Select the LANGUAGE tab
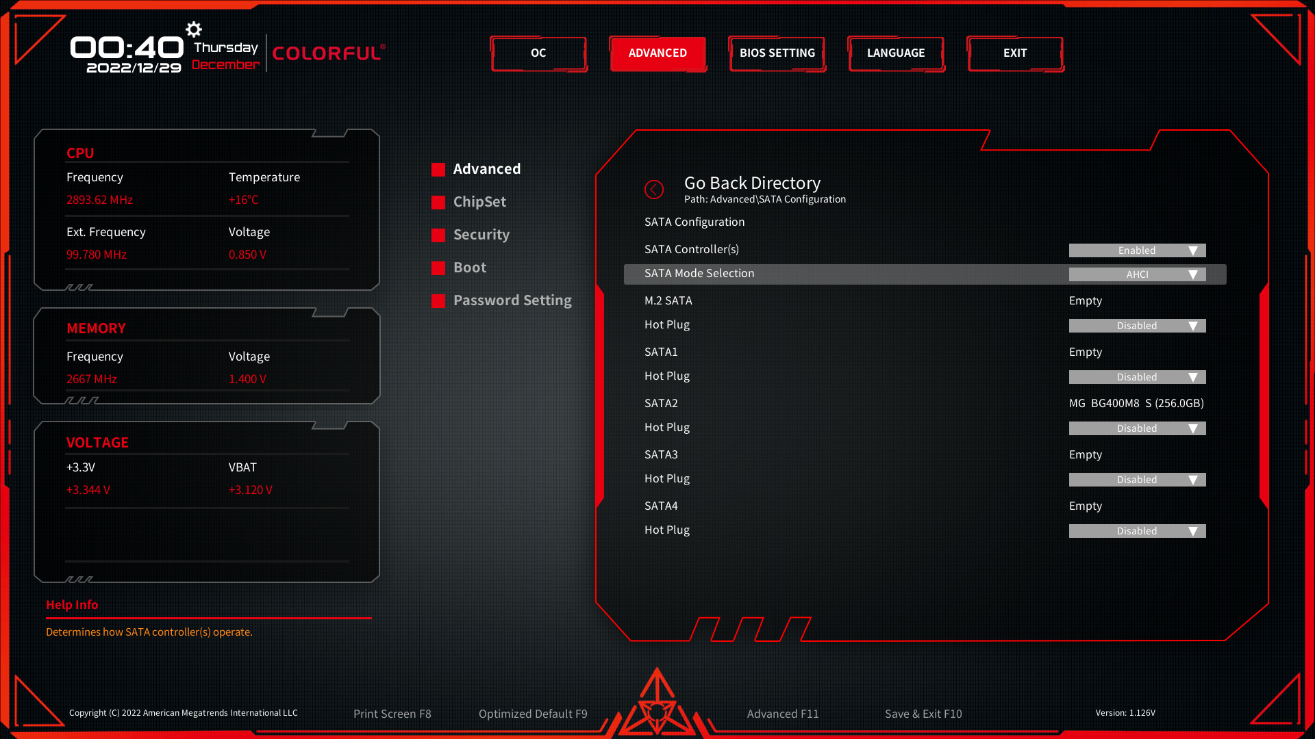Screen dimensions: 1315x739 pos(896,53)
